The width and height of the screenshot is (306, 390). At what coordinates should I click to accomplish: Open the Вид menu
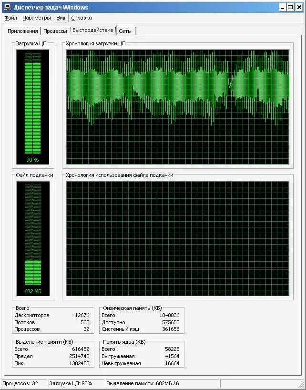click(x=61, y=18)
